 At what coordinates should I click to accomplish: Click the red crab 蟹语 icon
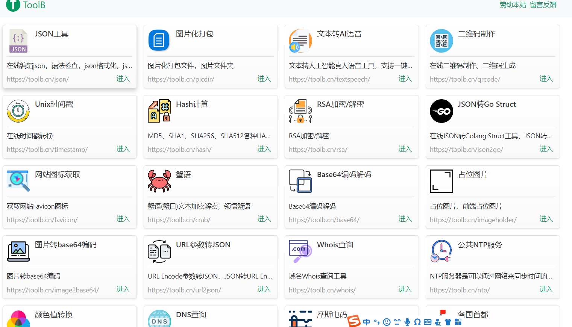click(159, 181)
